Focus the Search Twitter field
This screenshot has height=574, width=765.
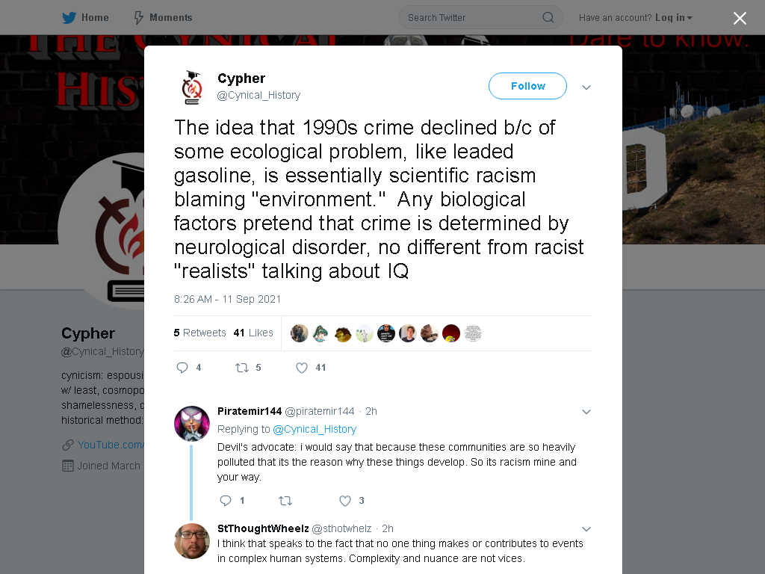click(480, 18)
